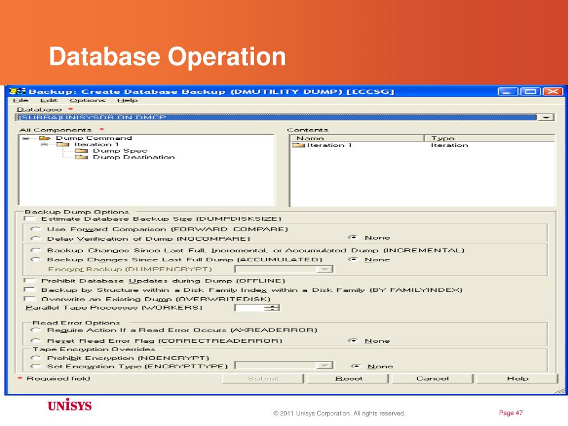Tick Prohibit Database Updates during Dump (OFFLINE)
568x426 pixels.
[x=29, y=281]
